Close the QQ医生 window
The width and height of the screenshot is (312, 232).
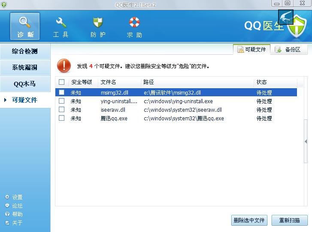(x=302, y=3)
